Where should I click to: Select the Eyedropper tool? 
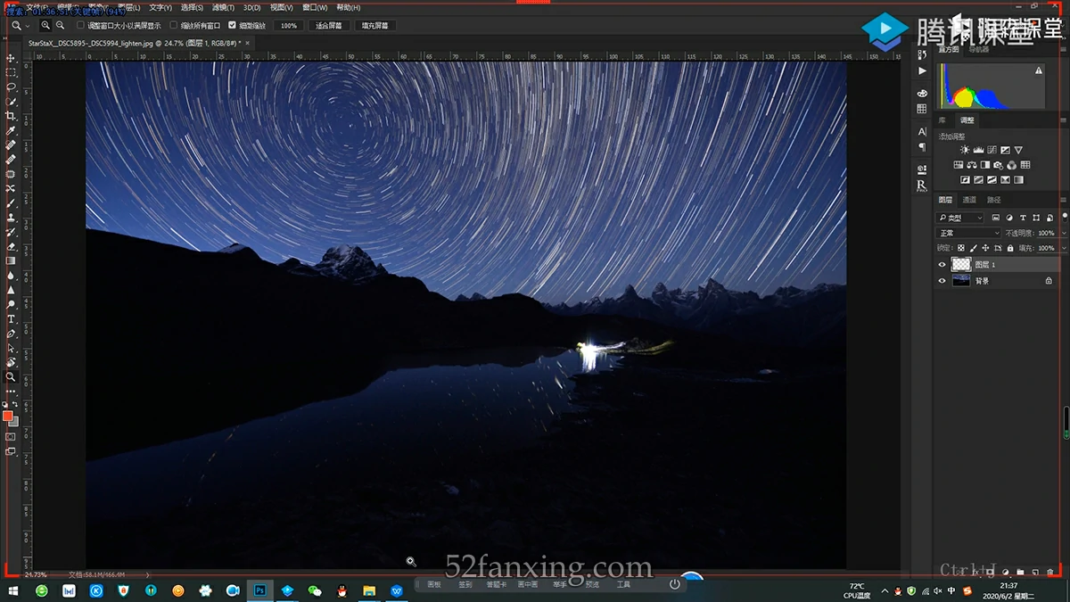(x=11, y=130)
